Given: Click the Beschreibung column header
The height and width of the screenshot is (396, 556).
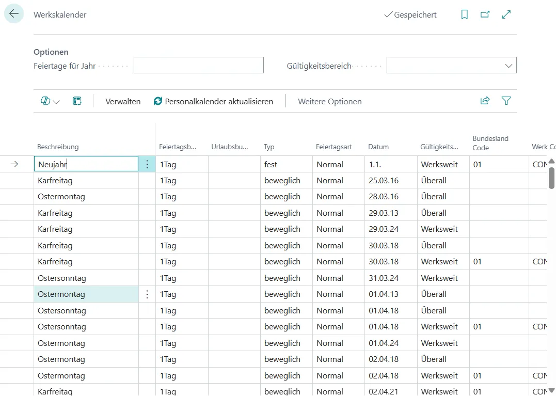Looking at the screenshot, I should [x=58, y=147].
